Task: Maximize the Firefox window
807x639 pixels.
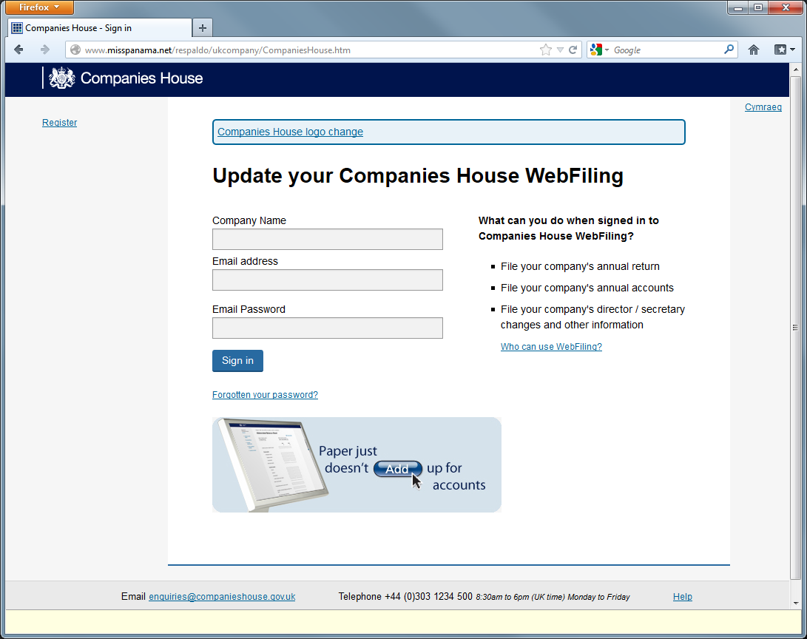Action: point(758,7)
